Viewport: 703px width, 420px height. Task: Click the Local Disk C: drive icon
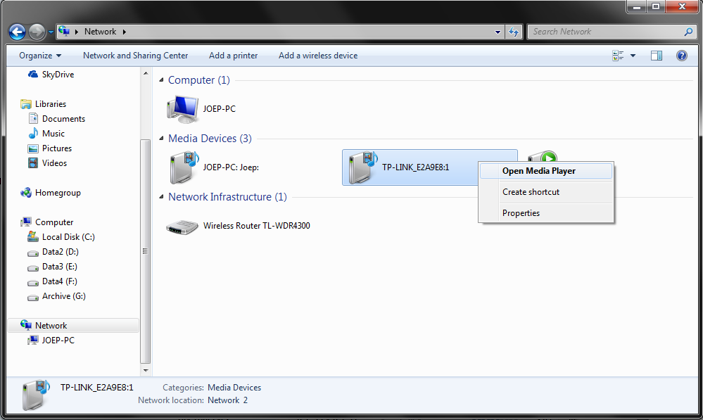click(33, 236)
